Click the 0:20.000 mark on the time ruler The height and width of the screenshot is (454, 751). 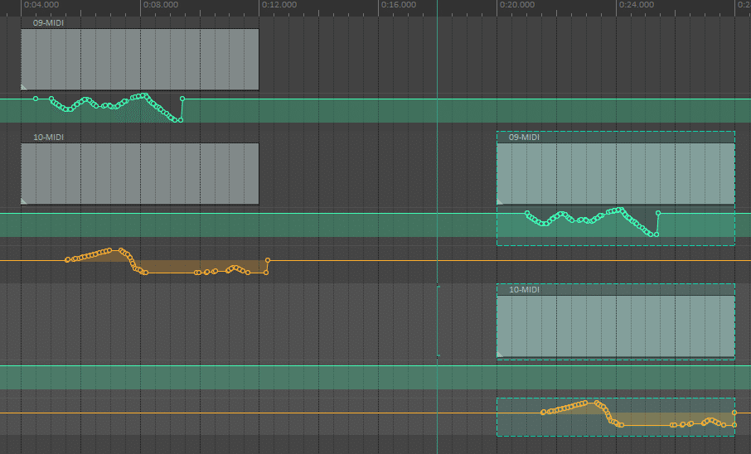517,5
